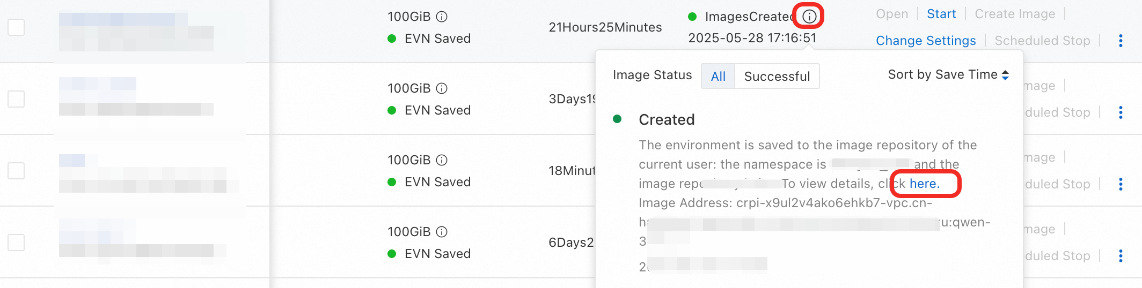This screenshot has height=288, width=1142.
Task: Click the Start link in first row
Action: 941,14
